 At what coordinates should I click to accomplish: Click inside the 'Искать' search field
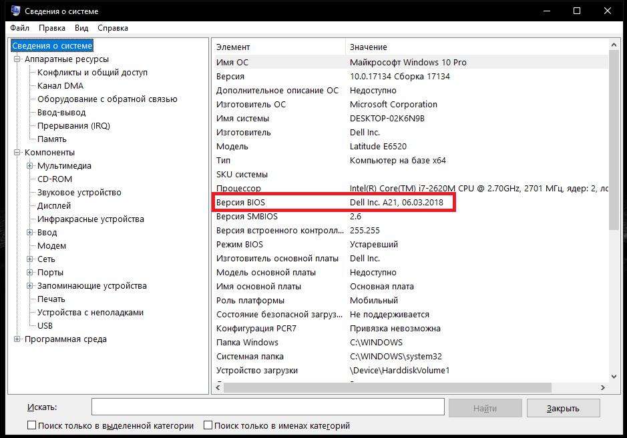[x=268, y=407]
